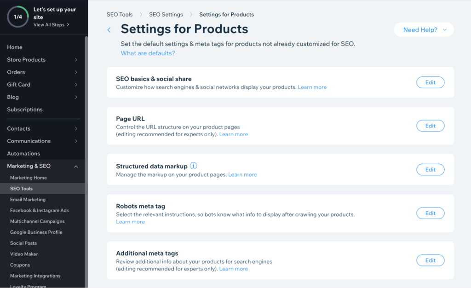The width and height of the screenshot is (471, 288).
Task: Expand the Gift Card sidebar submenu
Action: click(x=76, y=85)
